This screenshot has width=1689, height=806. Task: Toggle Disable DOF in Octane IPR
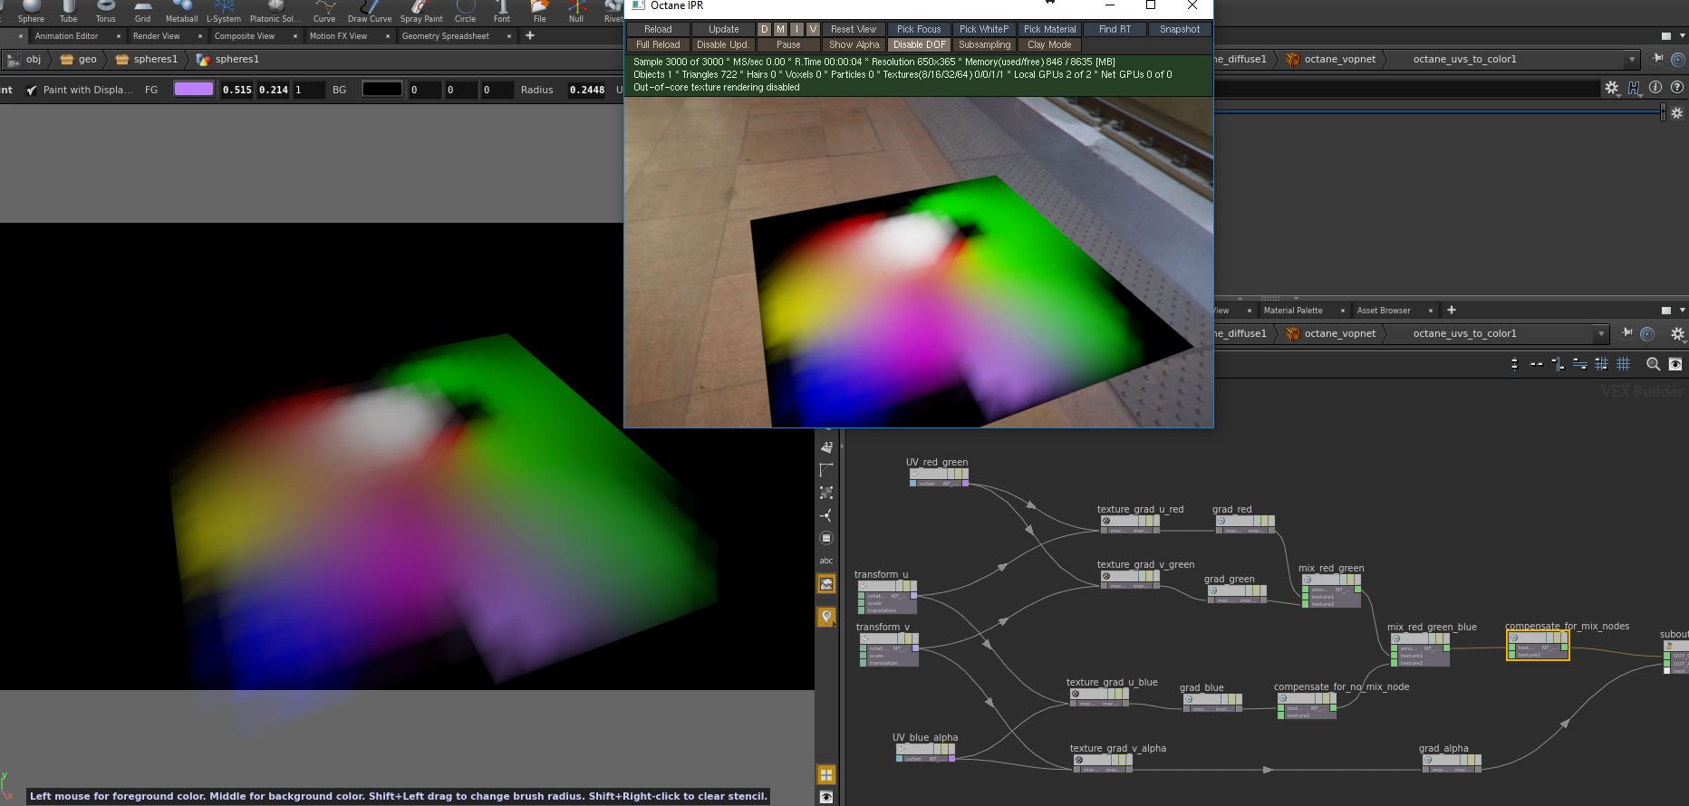919,44
